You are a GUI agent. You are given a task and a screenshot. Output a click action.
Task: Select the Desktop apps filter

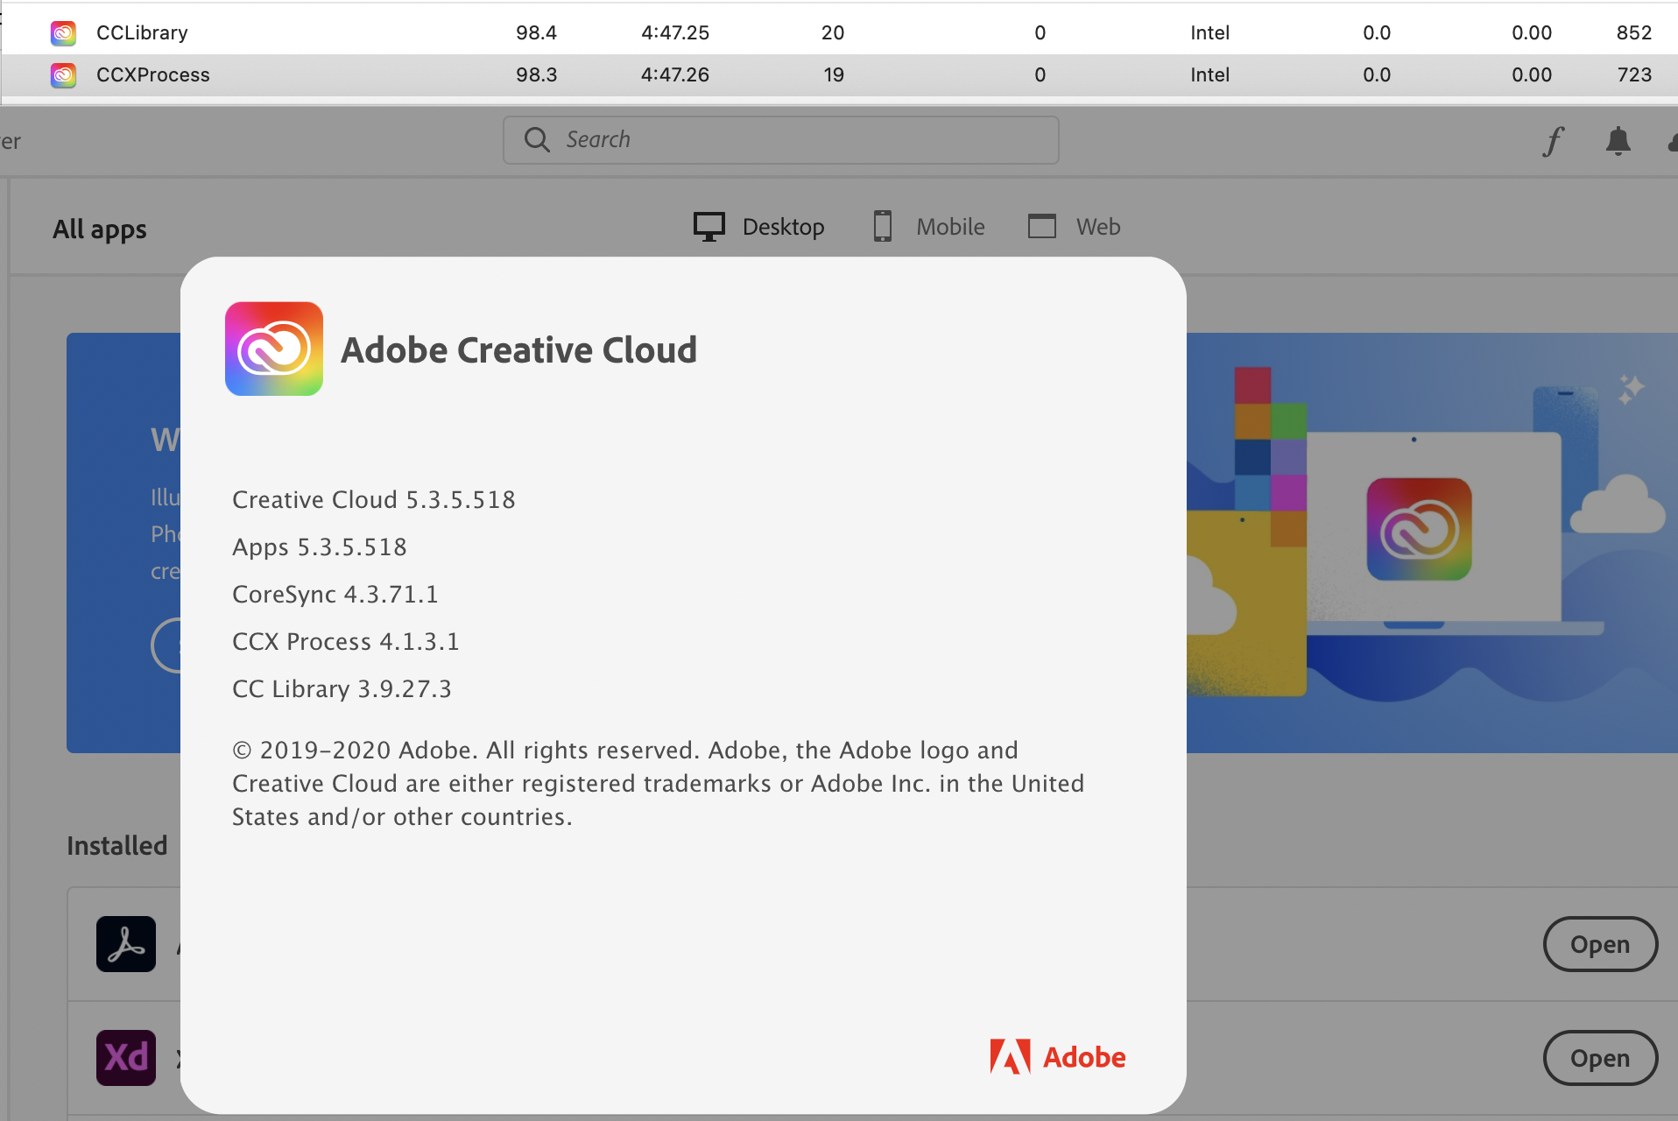pos(758,226)
